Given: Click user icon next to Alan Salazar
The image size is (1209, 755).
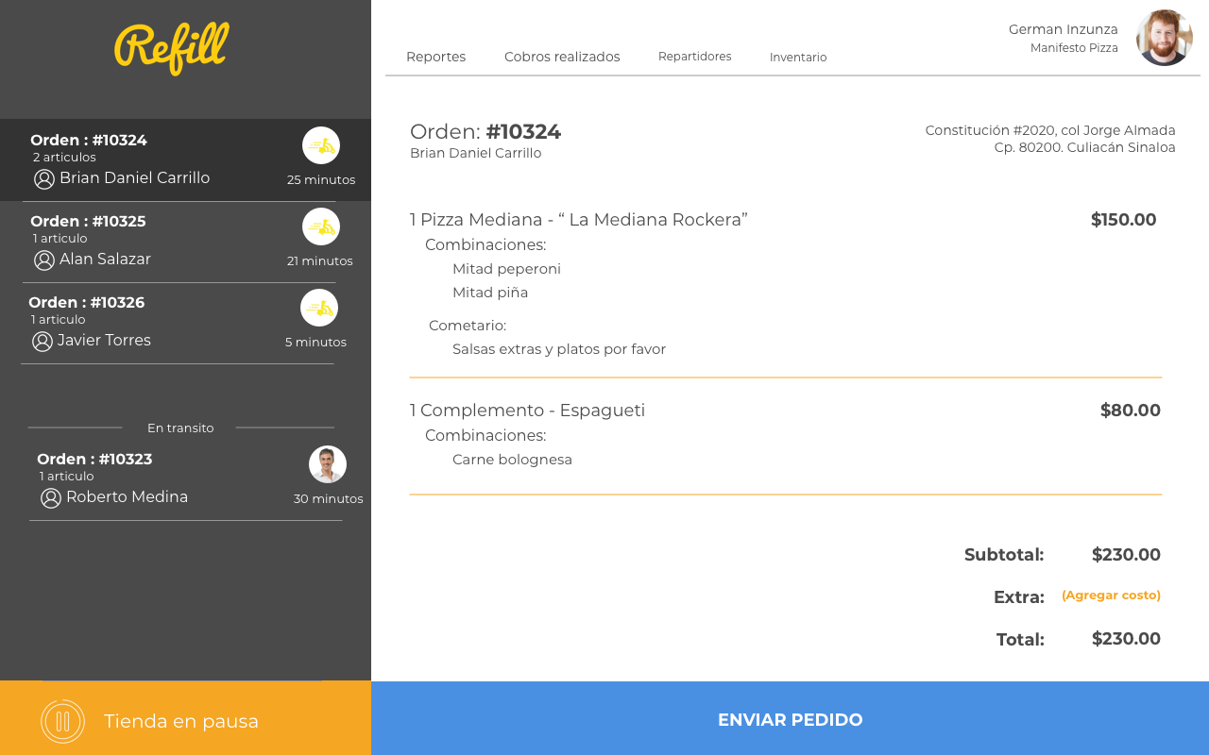Looking at the screenshot, I should (44, 260).
